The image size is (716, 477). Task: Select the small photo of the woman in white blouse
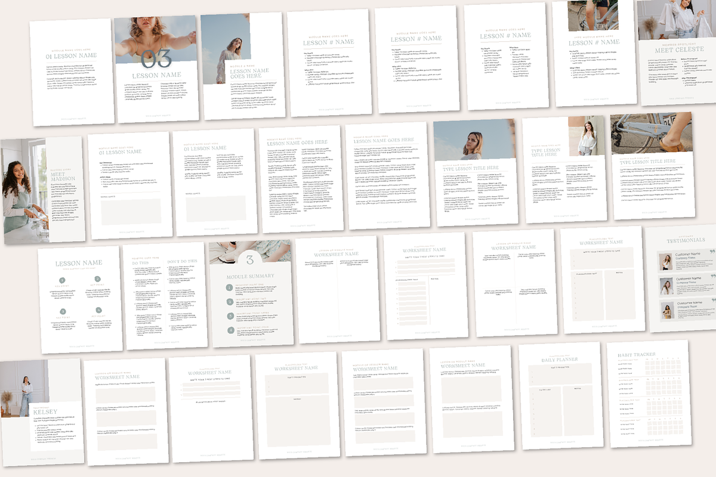587,136
